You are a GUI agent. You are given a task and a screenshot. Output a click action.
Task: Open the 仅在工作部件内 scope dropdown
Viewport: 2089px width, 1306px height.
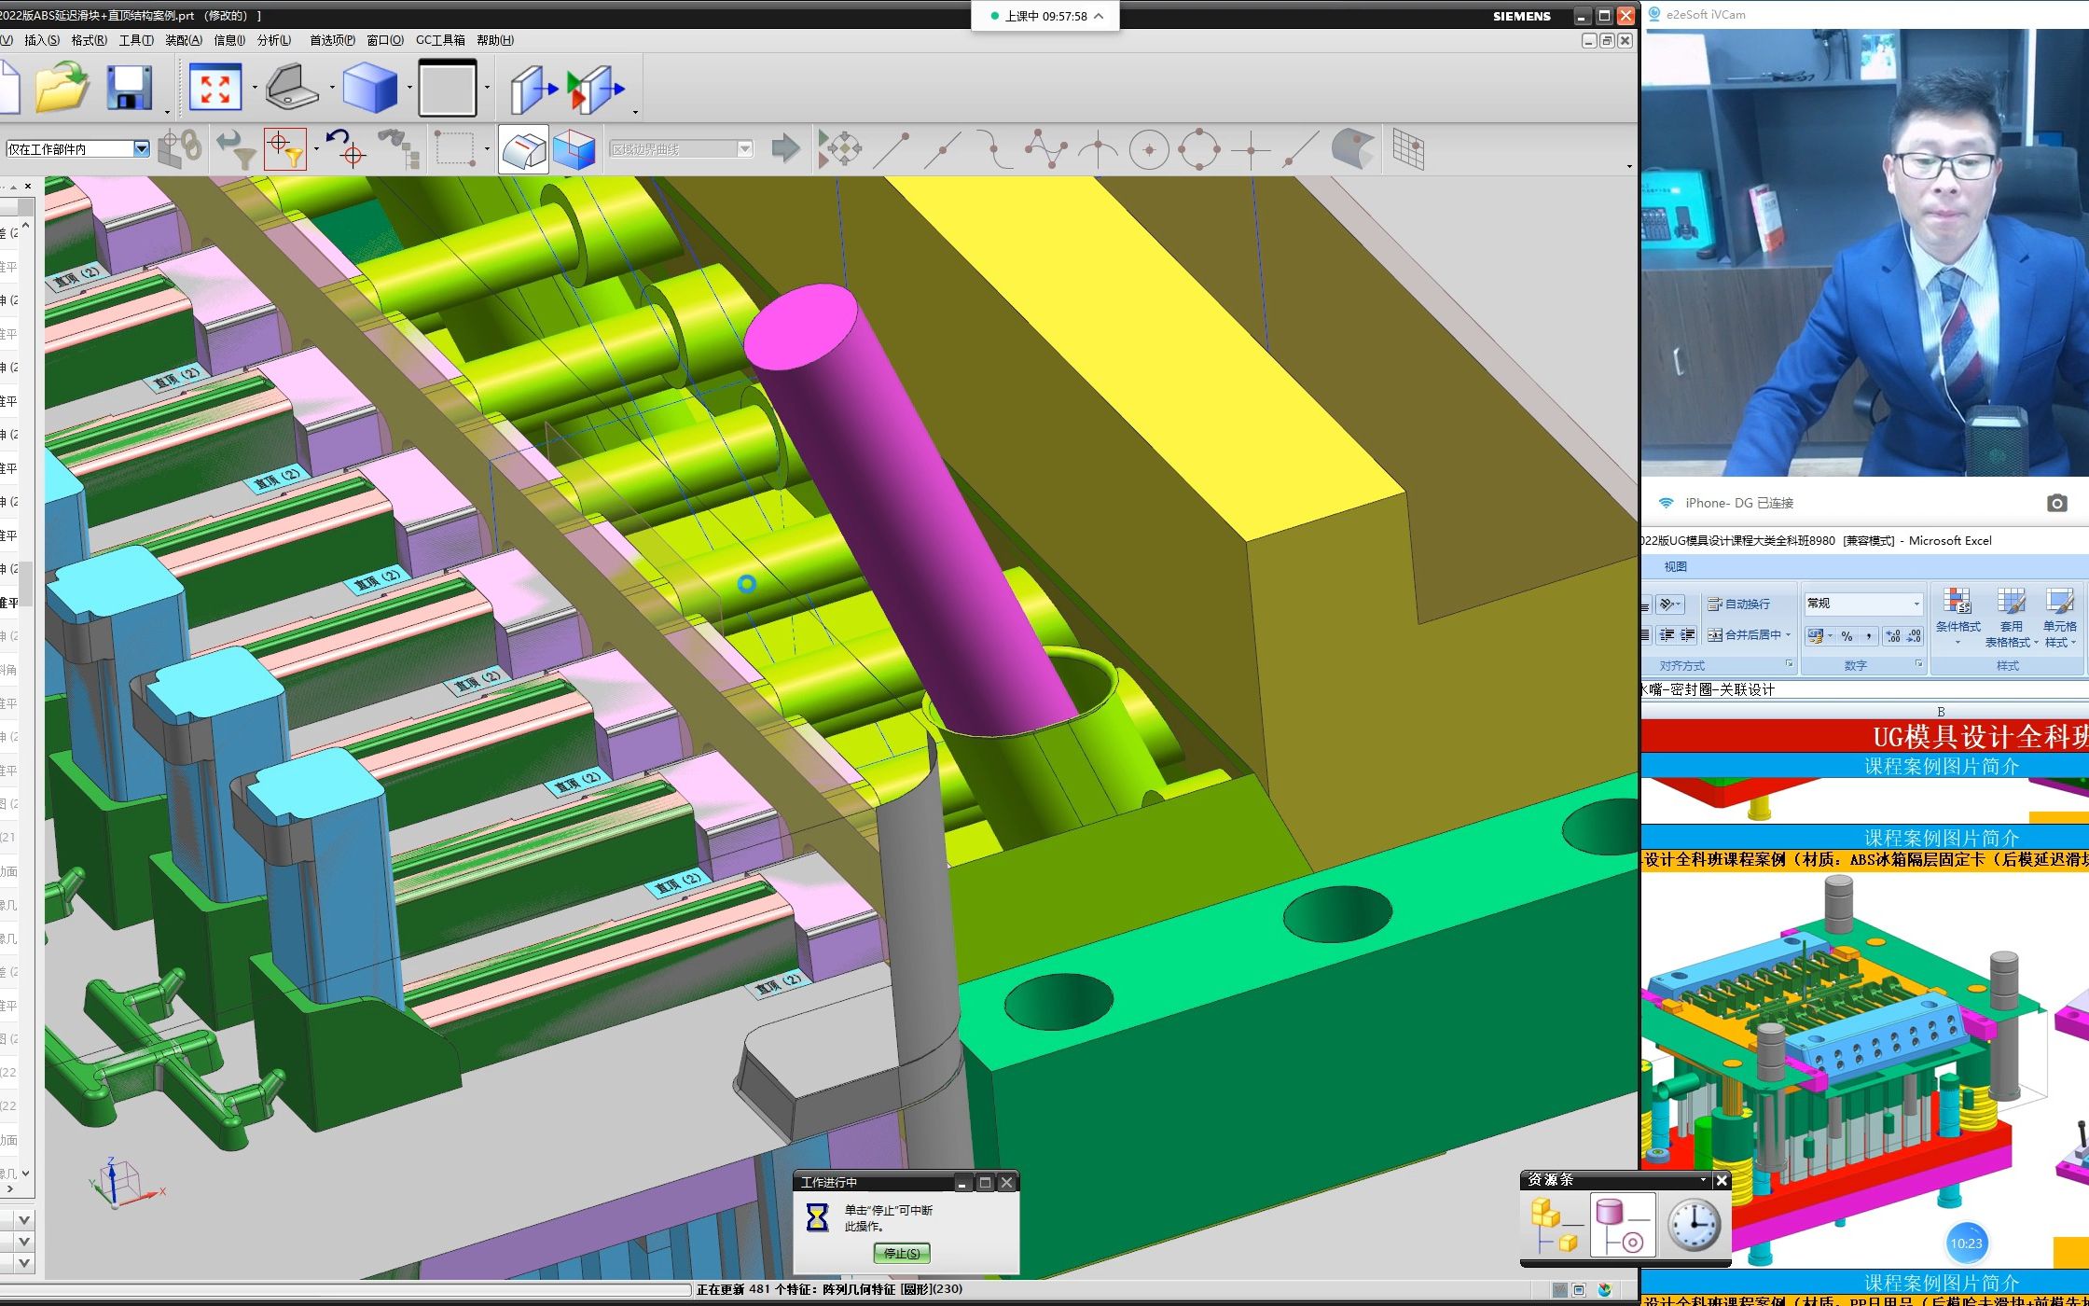pos(142,149)
